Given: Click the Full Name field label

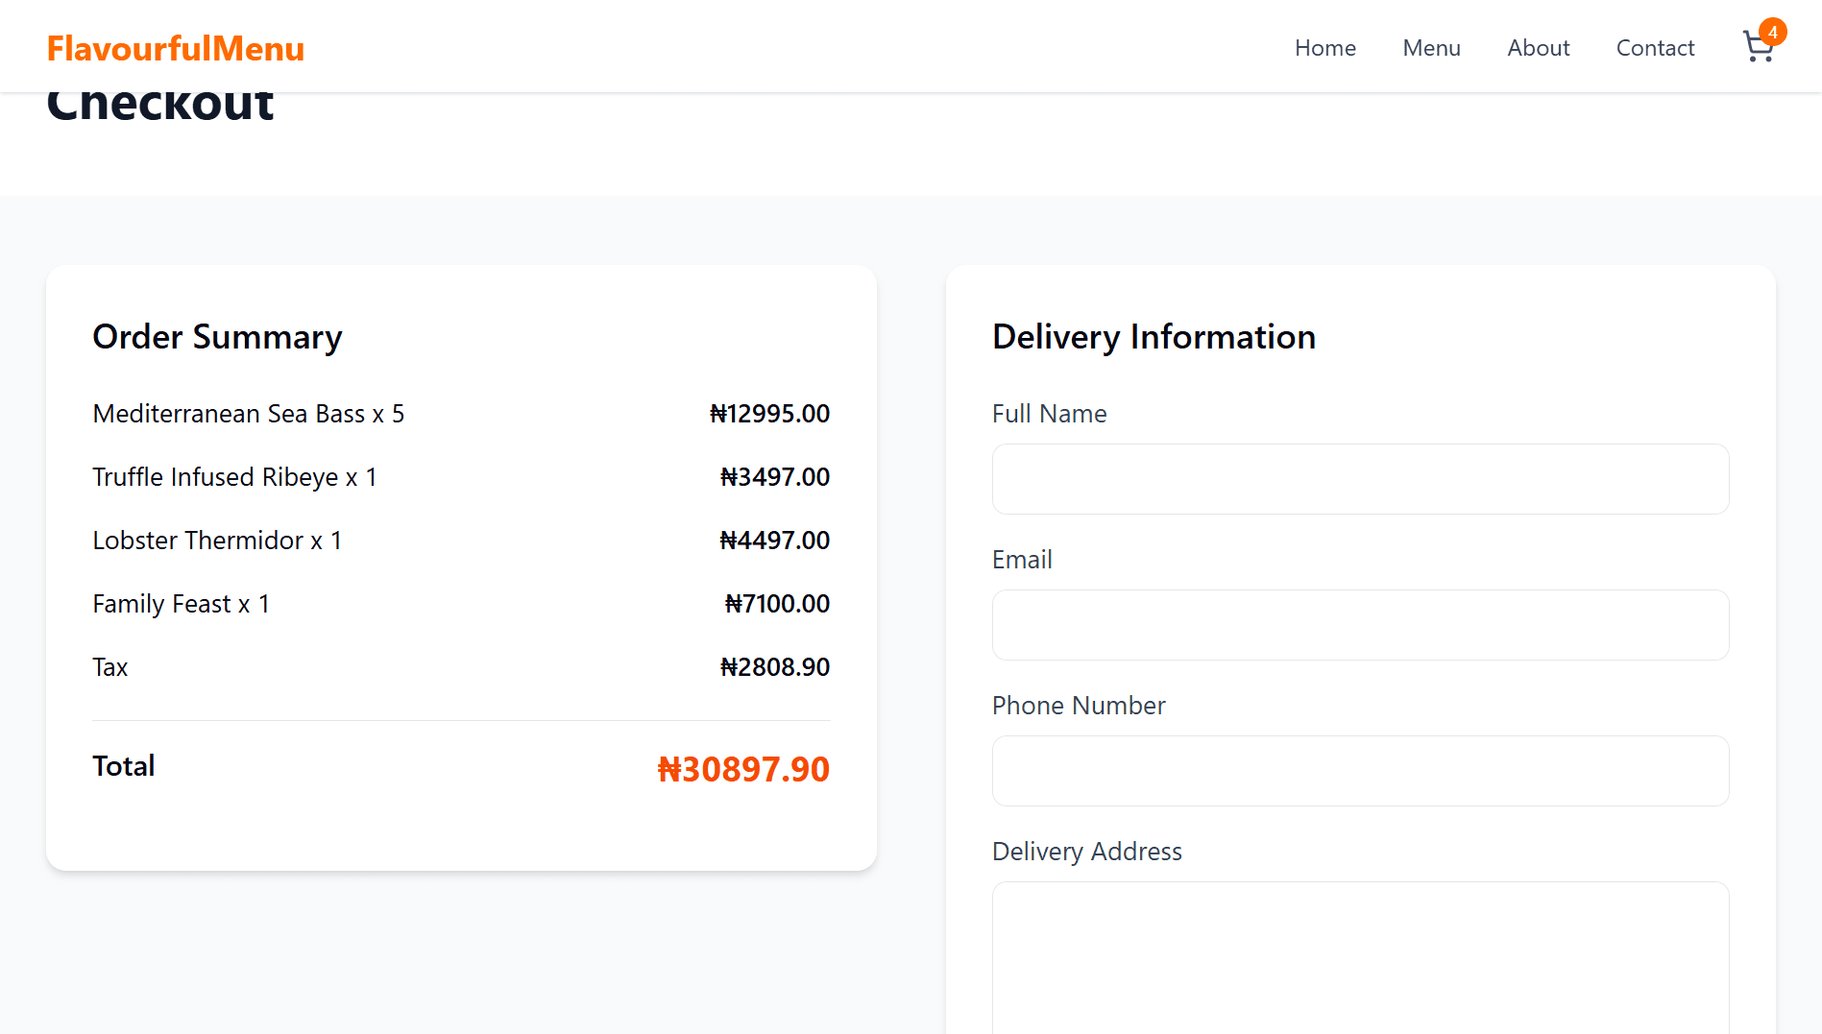Looking at the screenshot, I should (x=1049, y=414).
